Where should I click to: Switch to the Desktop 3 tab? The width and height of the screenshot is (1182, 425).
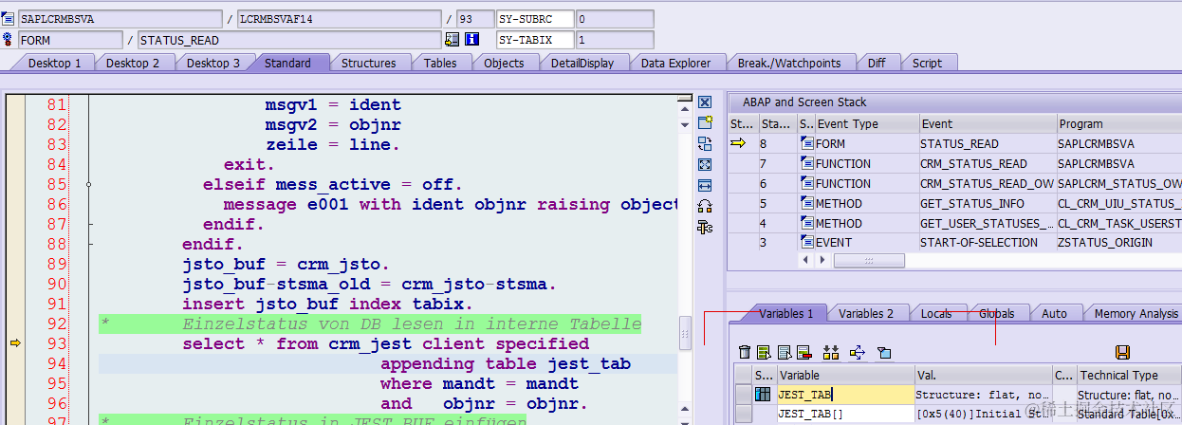coord(213,63)
